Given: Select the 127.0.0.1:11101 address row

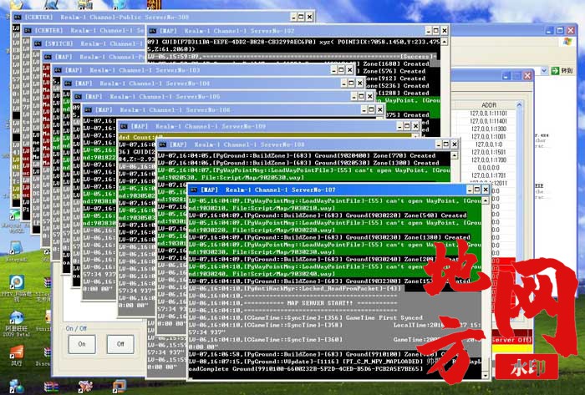Looking at the screenshot, I should tap(488, 114).
